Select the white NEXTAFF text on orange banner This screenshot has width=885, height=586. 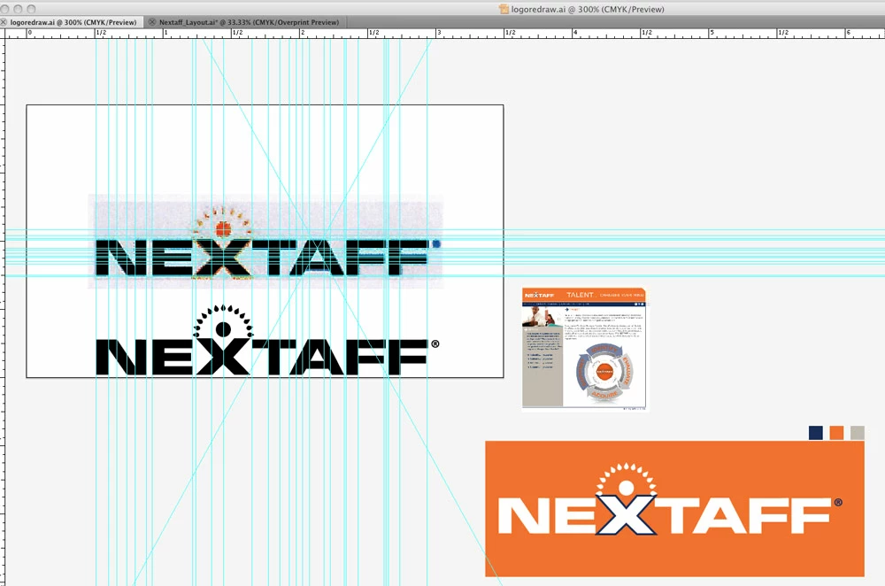tap(665, 515)
